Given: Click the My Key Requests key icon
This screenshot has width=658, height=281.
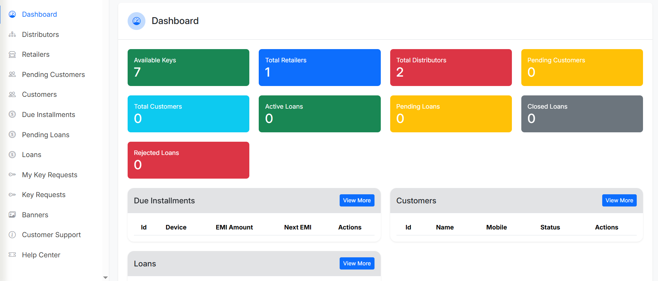Looking at the screenshot, I should point(12,175).
